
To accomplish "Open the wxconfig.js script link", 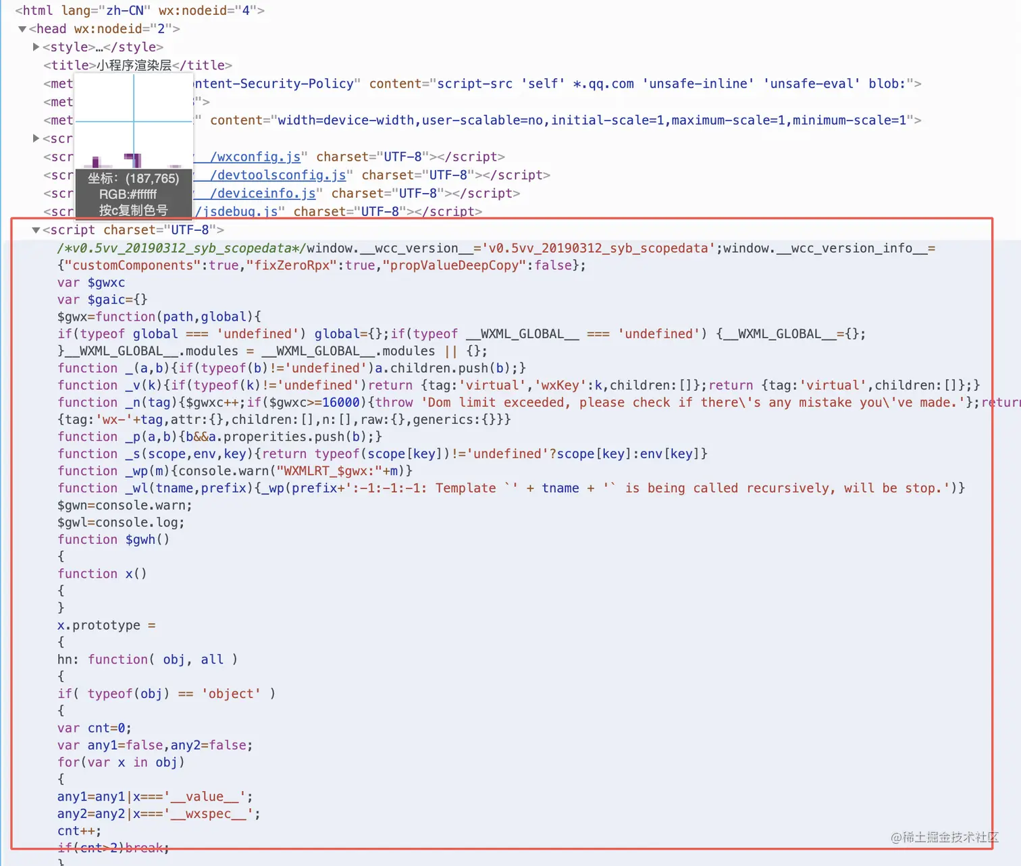I will point(255,157).
